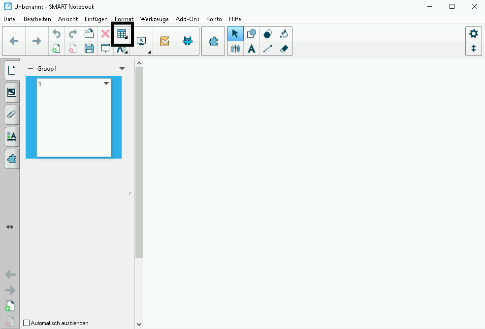The image size is (485, 329).
Task: Click the Save file icon
Action: pos(89,48)
